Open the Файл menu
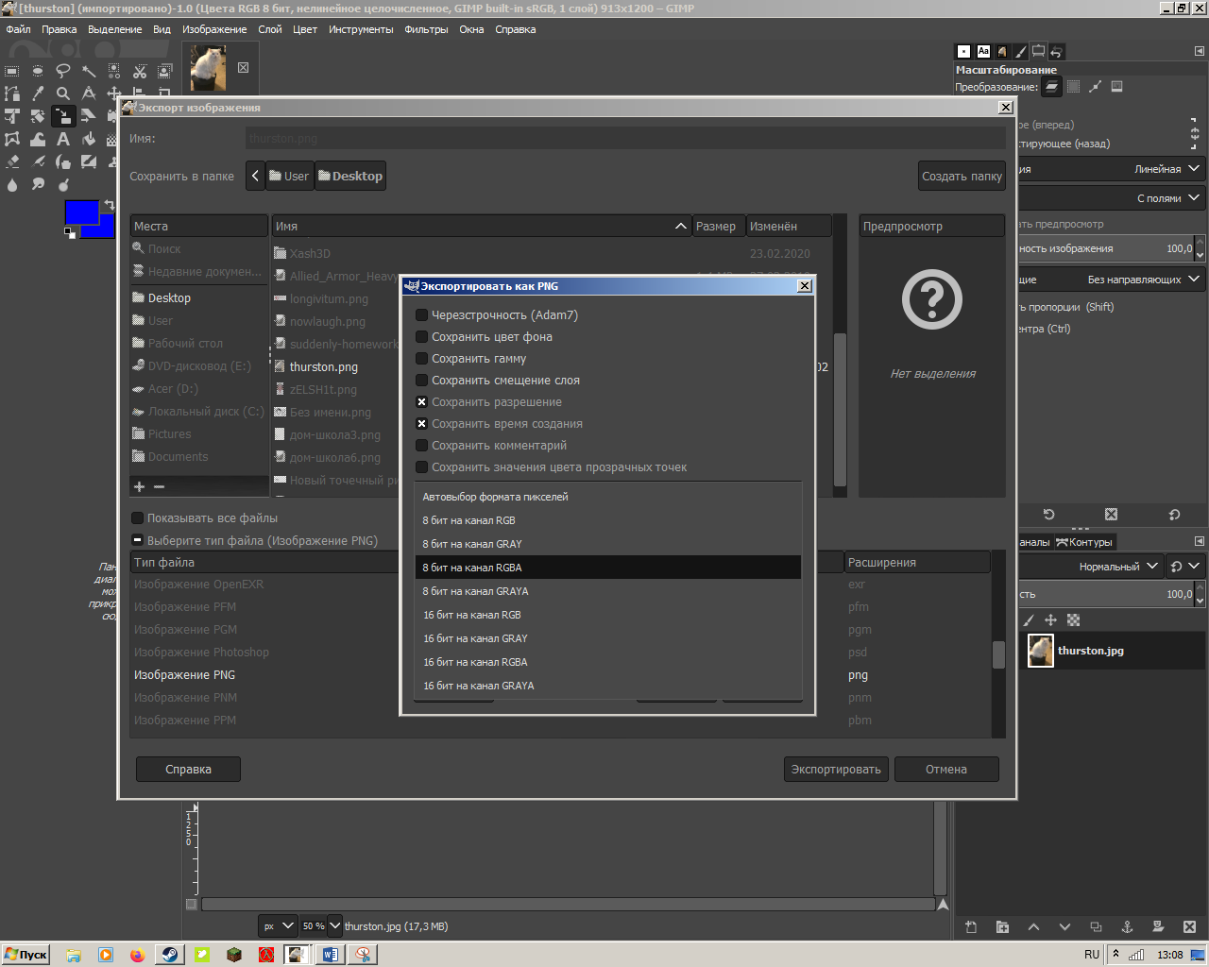This screenshot has height=967, width=1209. pyautogui.click(x=19, y=29)
